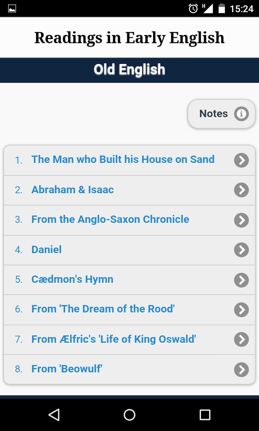The image size is (259, 431).
Task: Tap chevron arrow beside Abraham & Isaac
Action: [241, 190]
